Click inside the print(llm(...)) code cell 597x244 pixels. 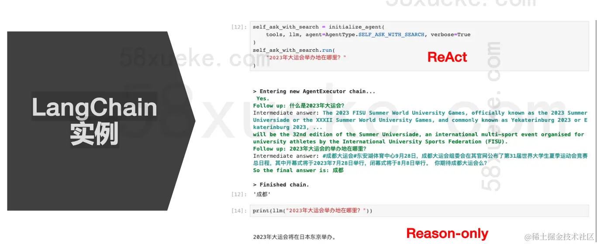(x=419, y=211)
